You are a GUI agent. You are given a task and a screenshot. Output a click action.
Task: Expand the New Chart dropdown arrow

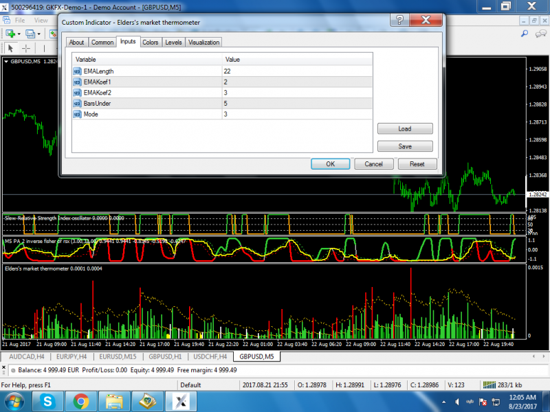tap(19, 34)
